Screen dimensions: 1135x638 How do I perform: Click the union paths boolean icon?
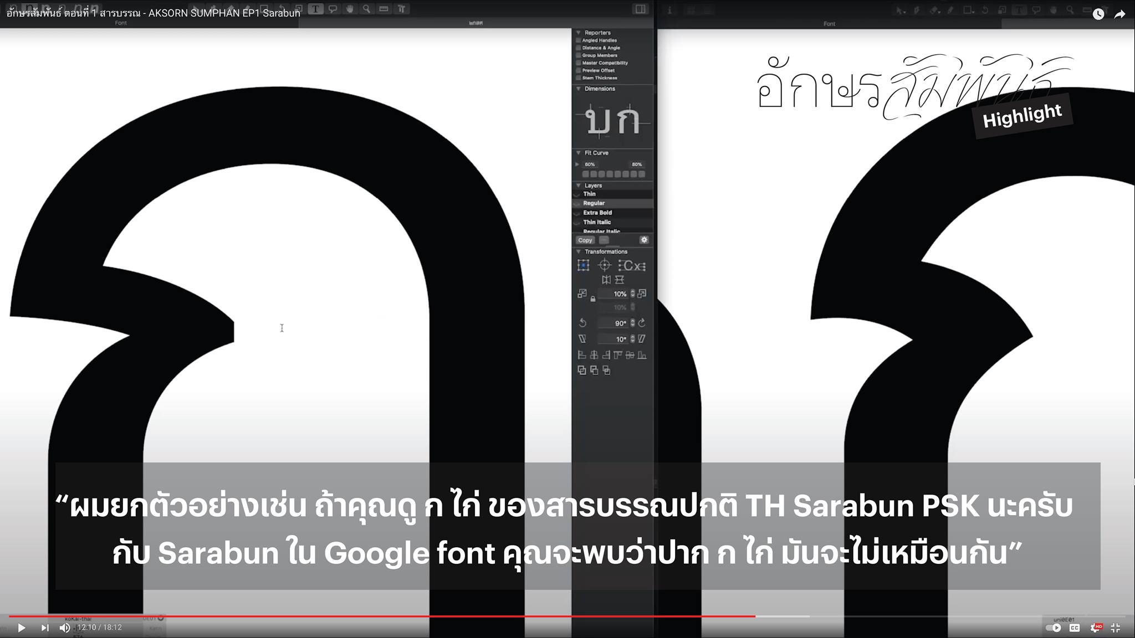pos(582,371)
